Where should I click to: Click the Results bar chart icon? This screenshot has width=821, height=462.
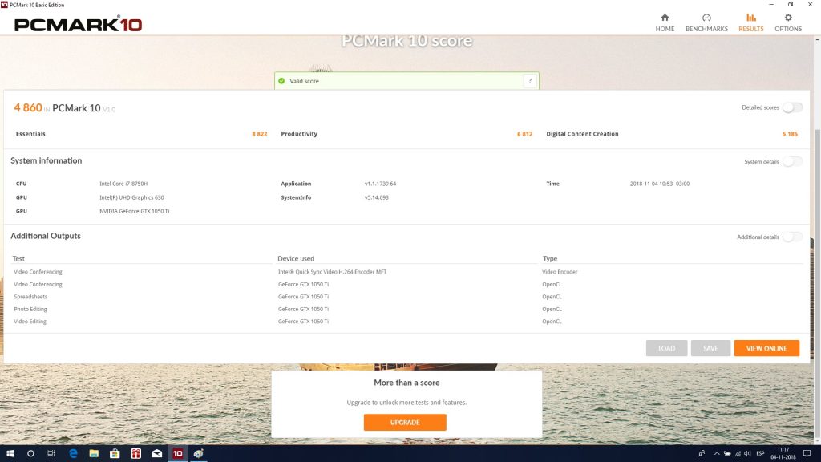(x=750, y=18)
